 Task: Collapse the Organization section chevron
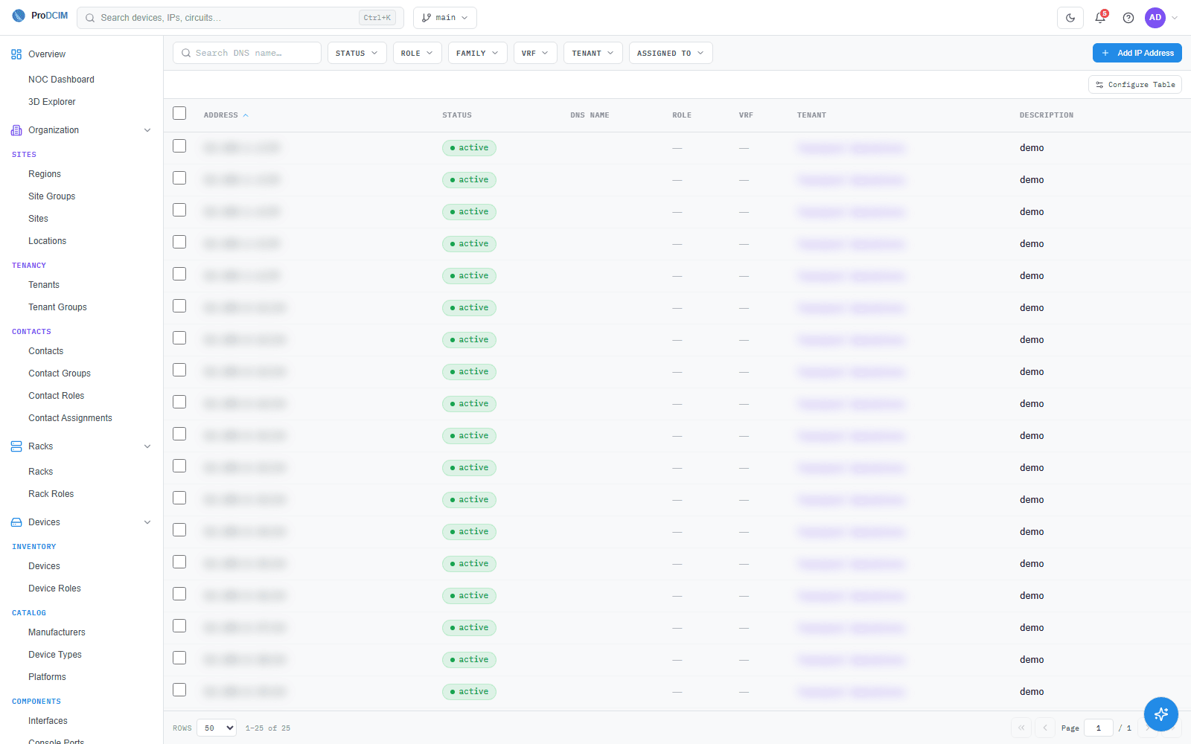(147, 130)
